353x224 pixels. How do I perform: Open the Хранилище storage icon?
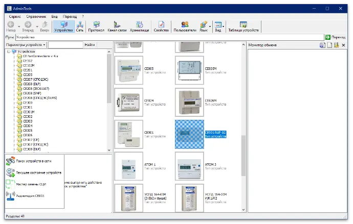coord(140,26)
